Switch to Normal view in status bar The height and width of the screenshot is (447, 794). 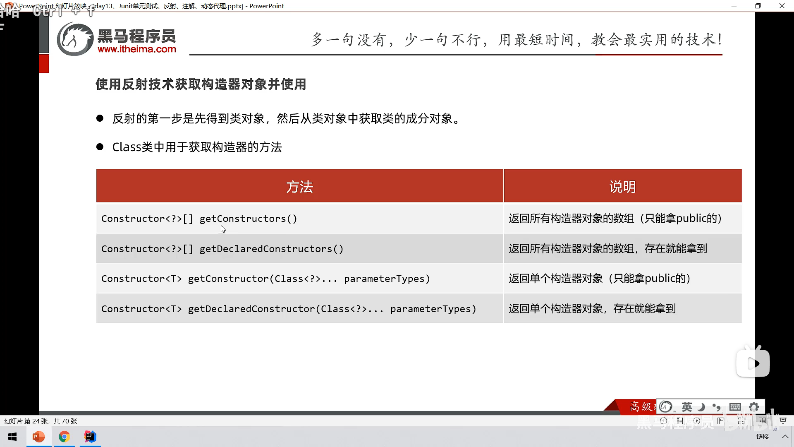(x=720, y=421)
